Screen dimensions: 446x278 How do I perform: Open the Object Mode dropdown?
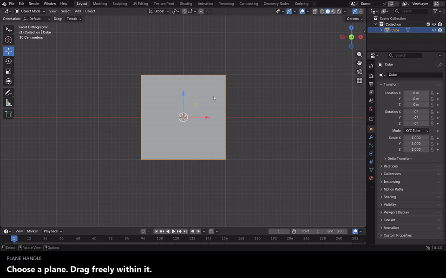tap(30, 11)
